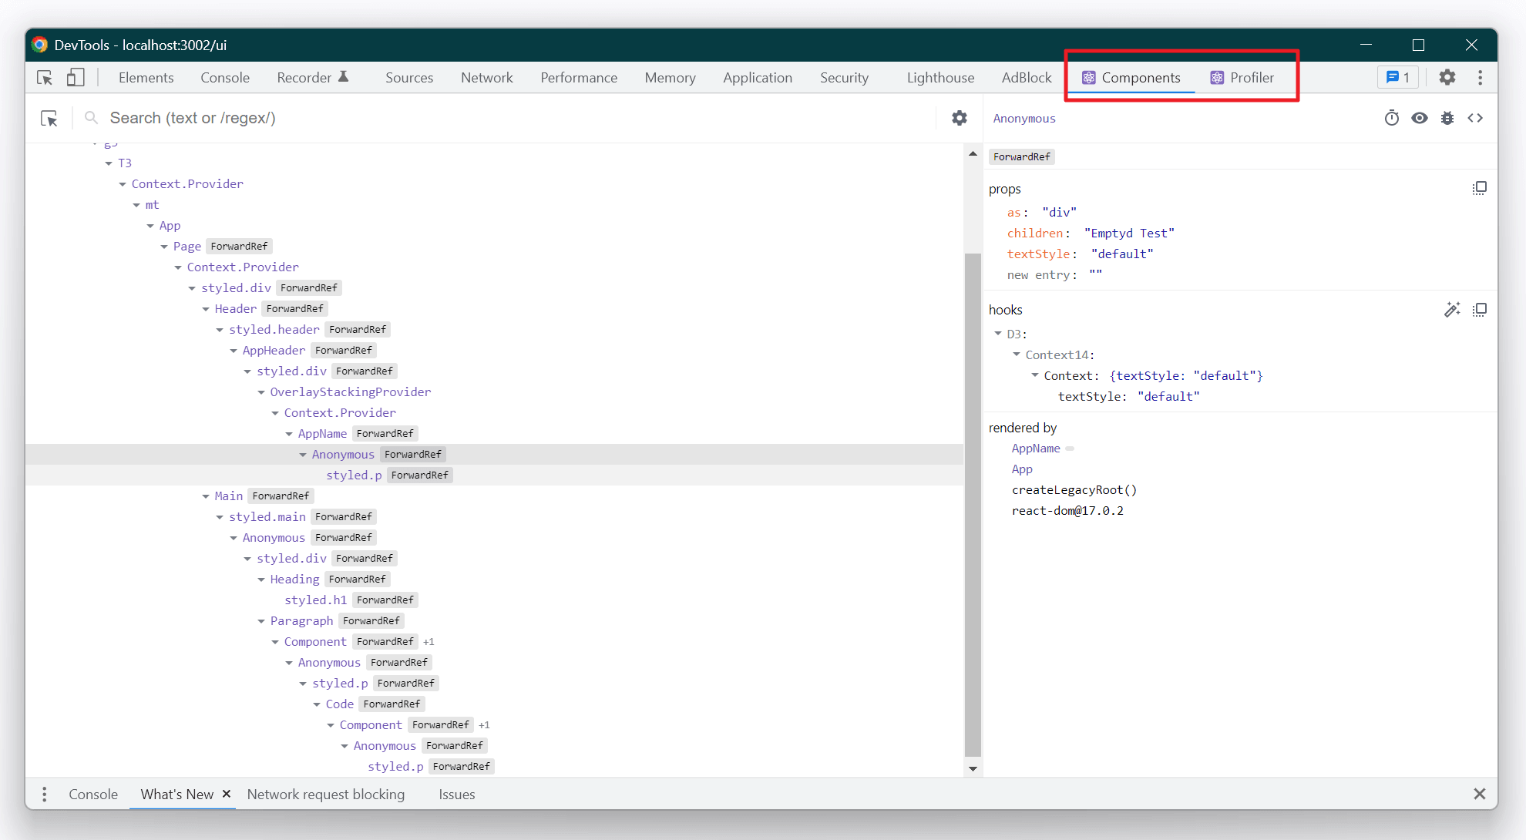Minimize the DevTools window
The height and width of the screenshot is (840, 1526).
coord(1366,45)
